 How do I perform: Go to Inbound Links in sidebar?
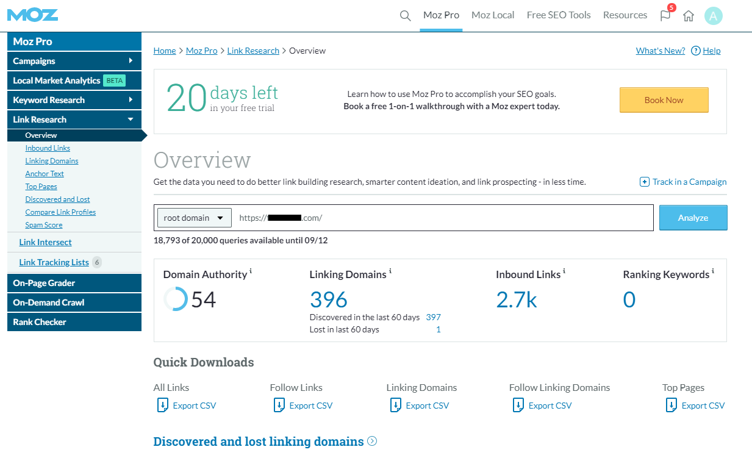click(x=48, y=148)
